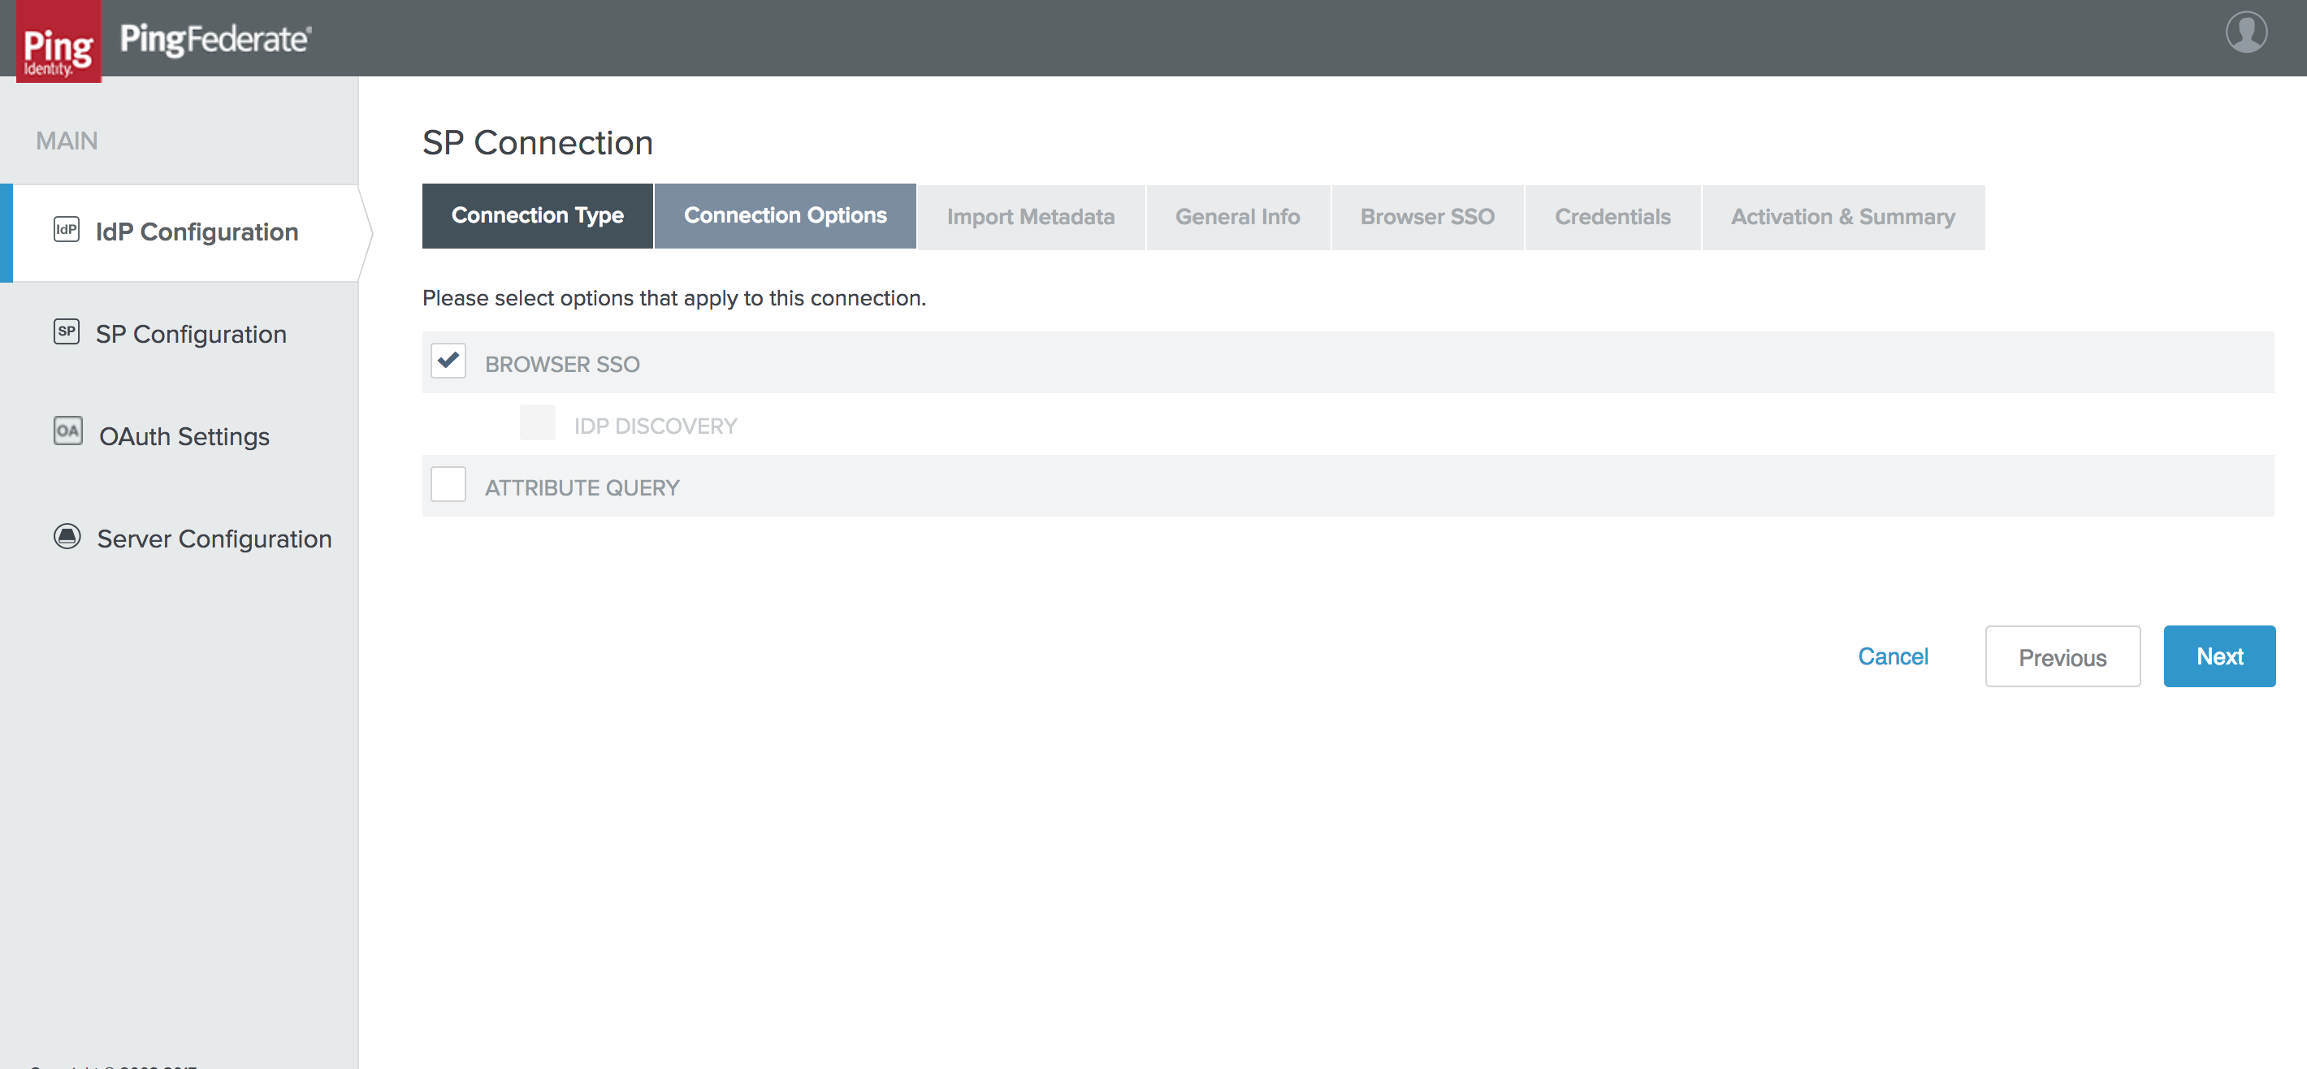
Task: Open OAuth Settings in sidebar
Action: pyautogui.click(x=179, y=436)
